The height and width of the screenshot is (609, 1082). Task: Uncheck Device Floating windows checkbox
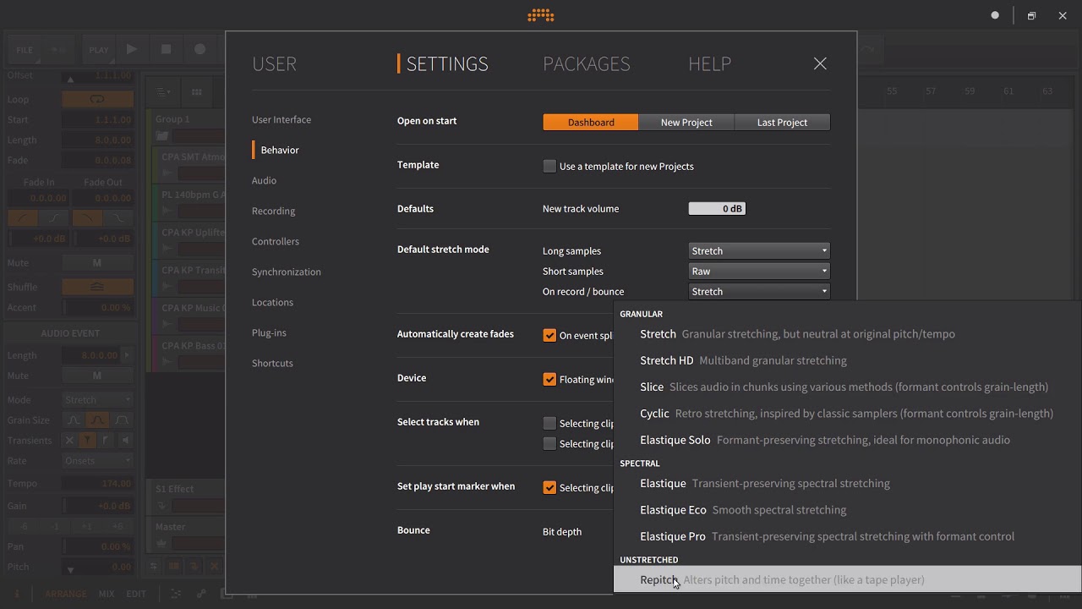coord(549,379)
